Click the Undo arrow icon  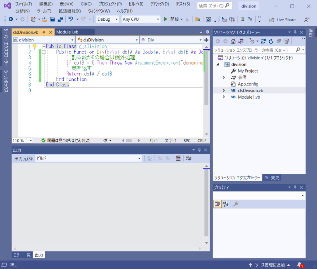71,19
